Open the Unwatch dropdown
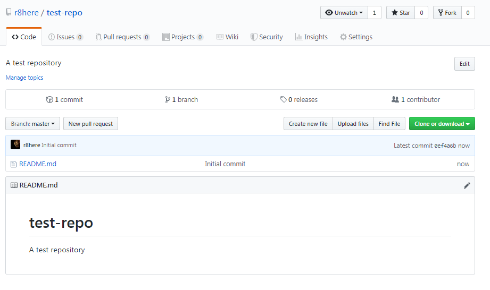The image size is (490, 290). click(344, 13)
